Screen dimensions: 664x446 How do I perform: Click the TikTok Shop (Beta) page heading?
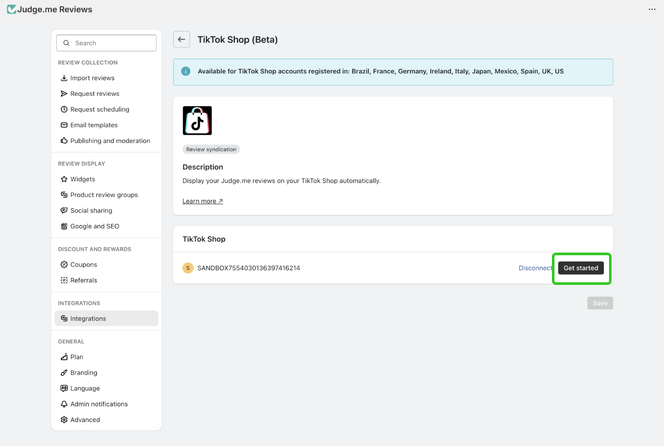(238, 40)
